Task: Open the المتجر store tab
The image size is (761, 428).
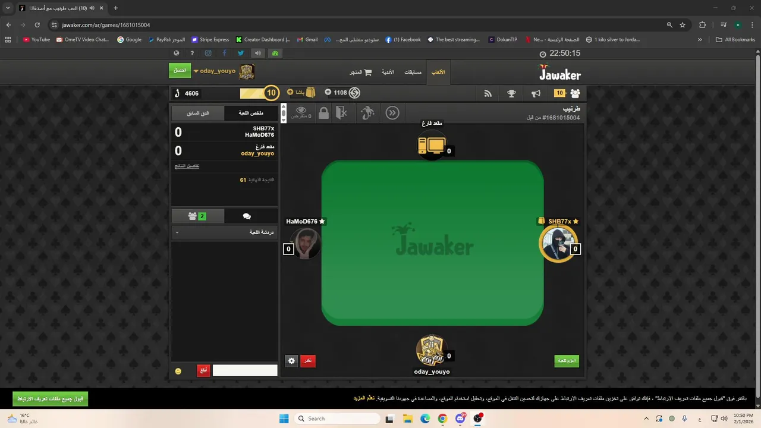Action: [360, 72]
